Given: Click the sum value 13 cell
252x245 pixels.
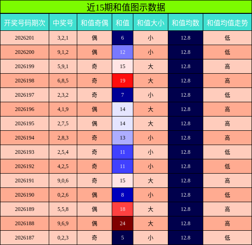Looking at the screenshot, I should pyautogui.click(x=123, y=138).
